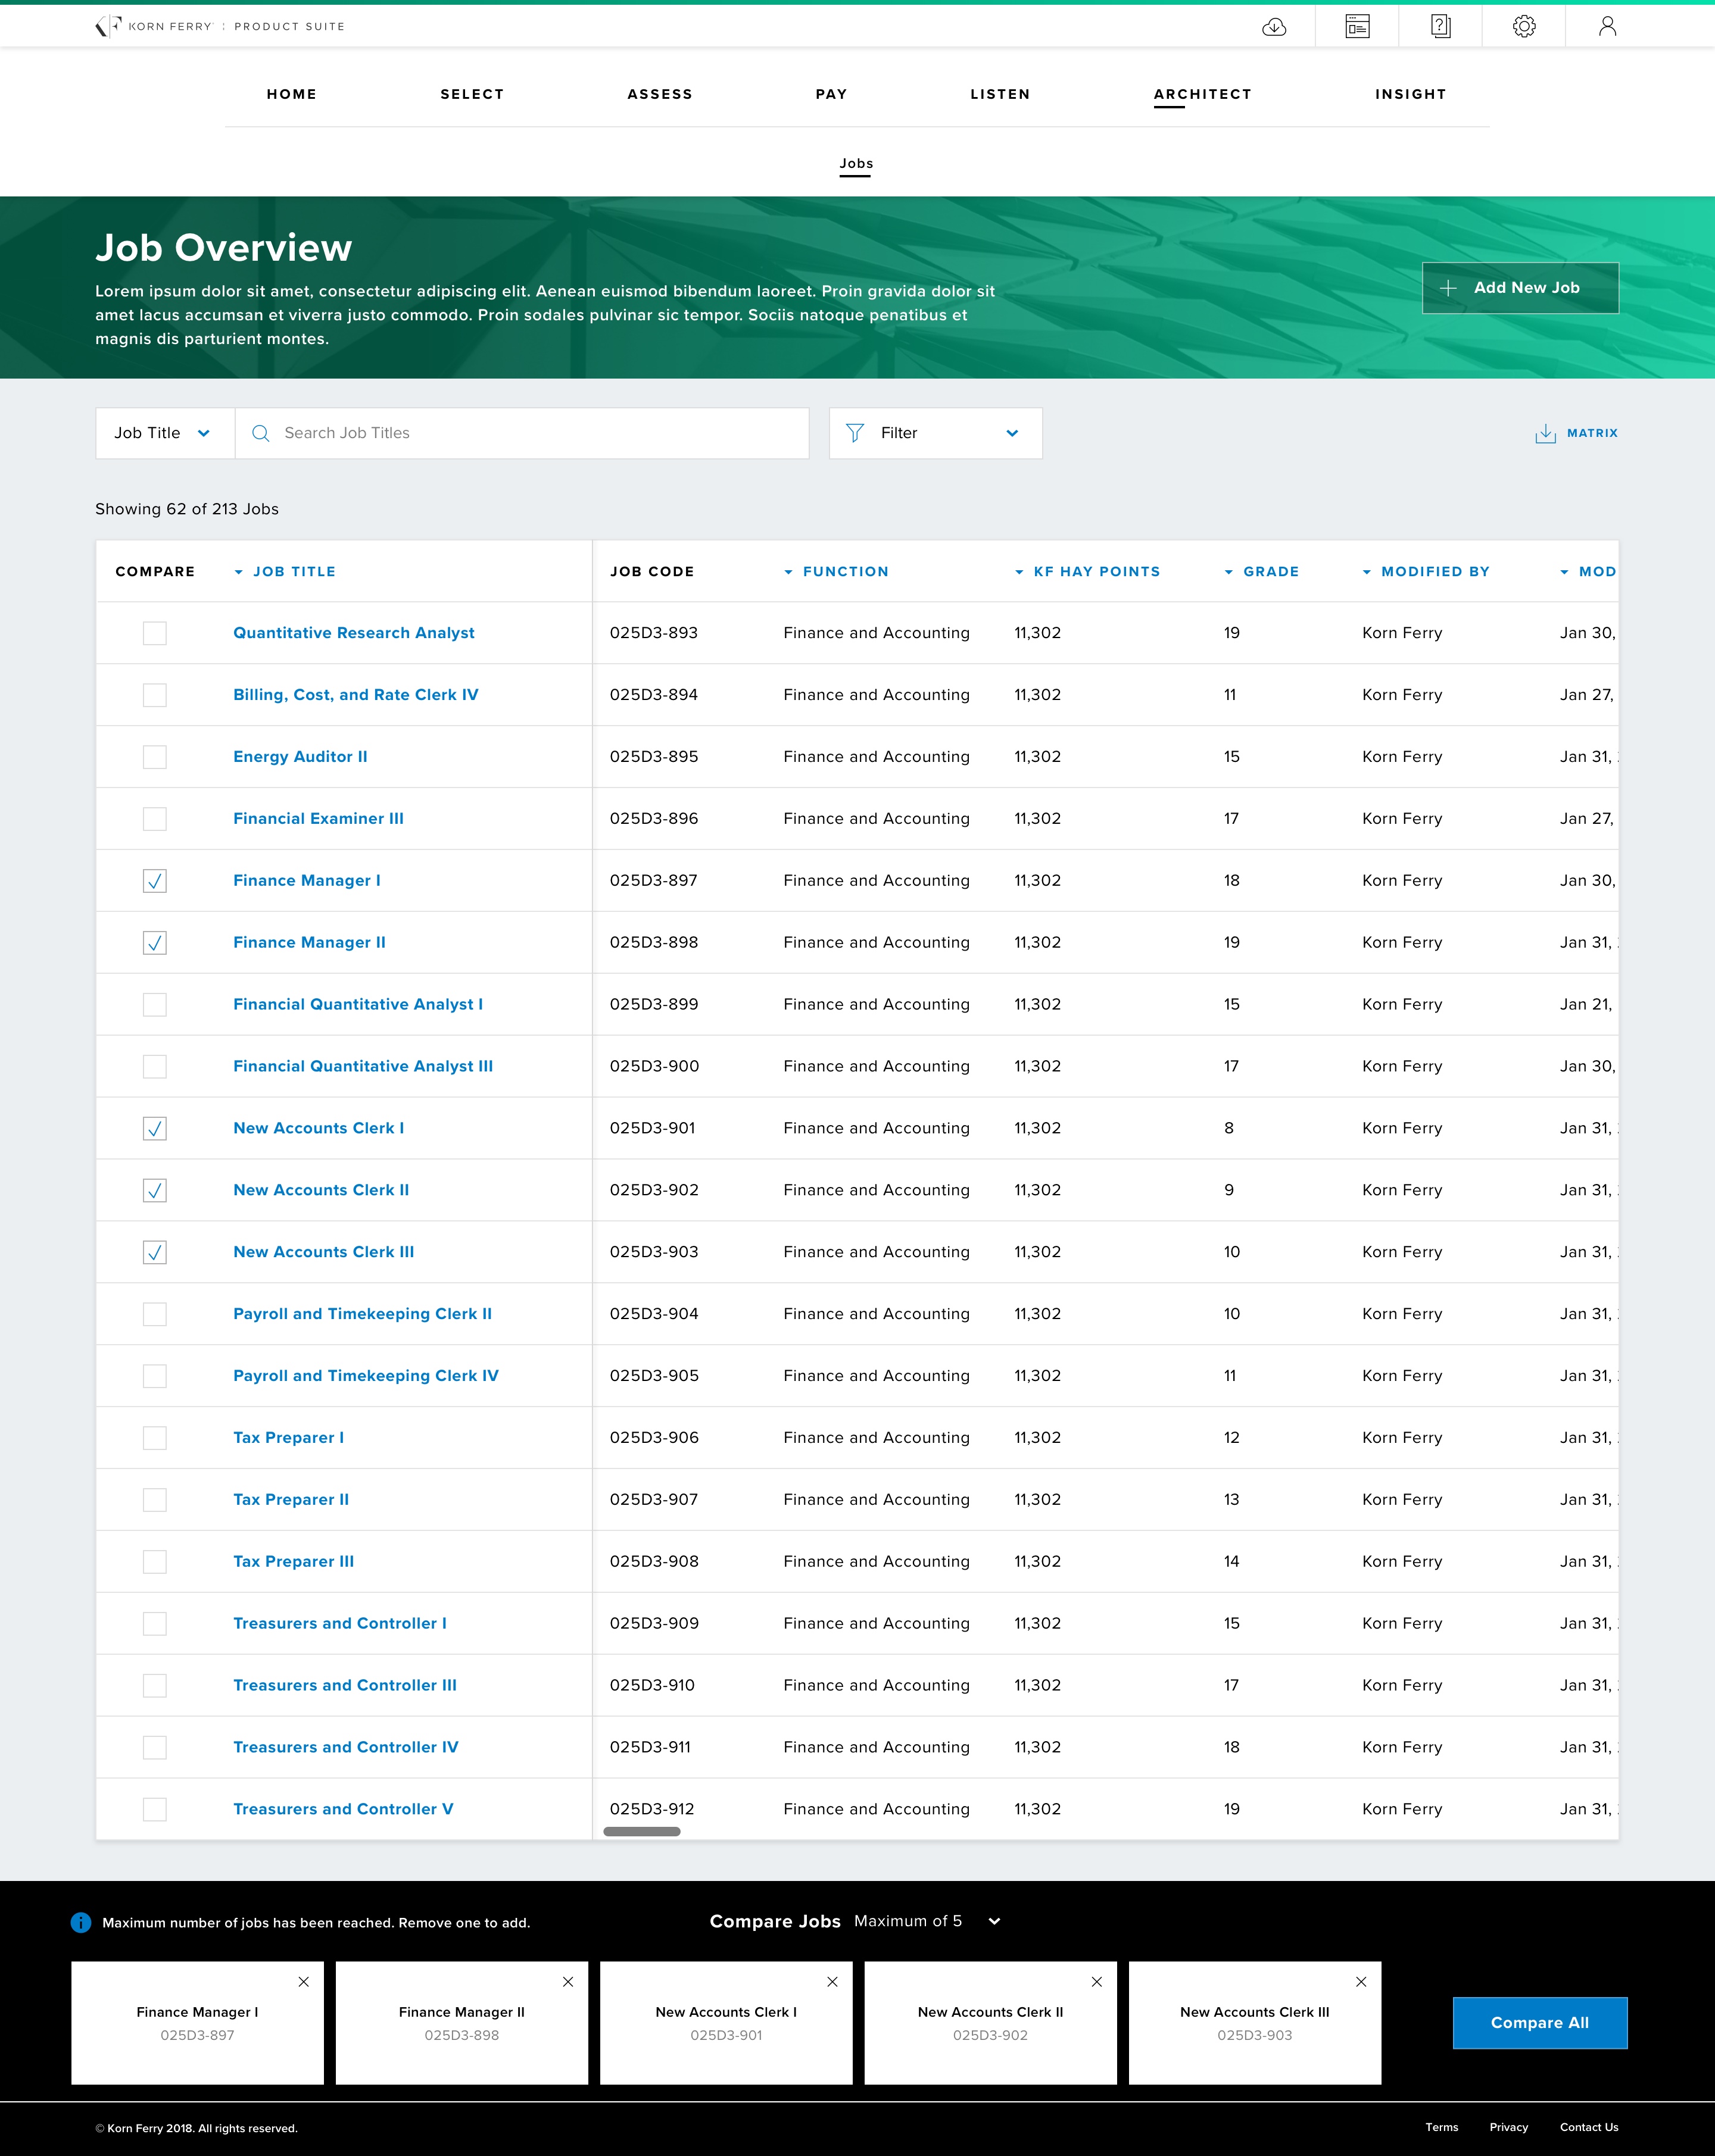
Task: Remove New Accounts Clerk I card
Action: (831, 1981)
